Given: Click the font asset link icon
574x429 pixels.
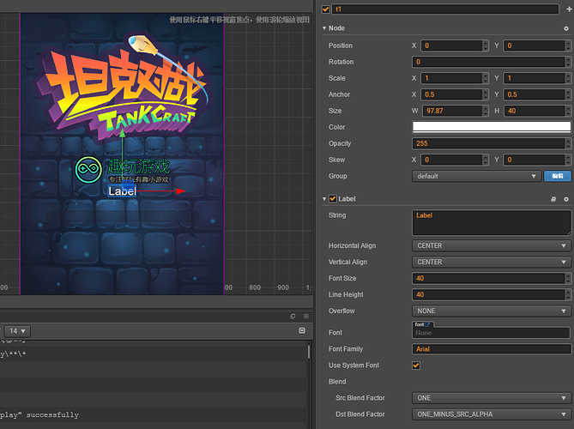Looking at the screenshot, I should 427,324.
